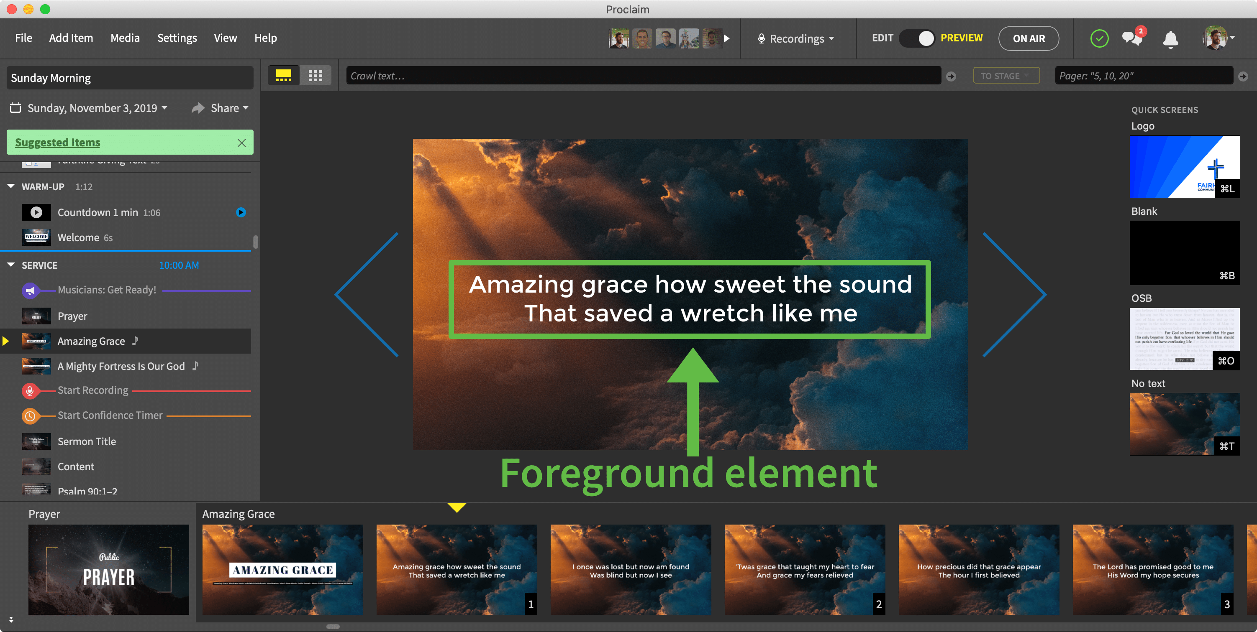
Task: Open the Media menu
Action: click(x=125, y=38)
